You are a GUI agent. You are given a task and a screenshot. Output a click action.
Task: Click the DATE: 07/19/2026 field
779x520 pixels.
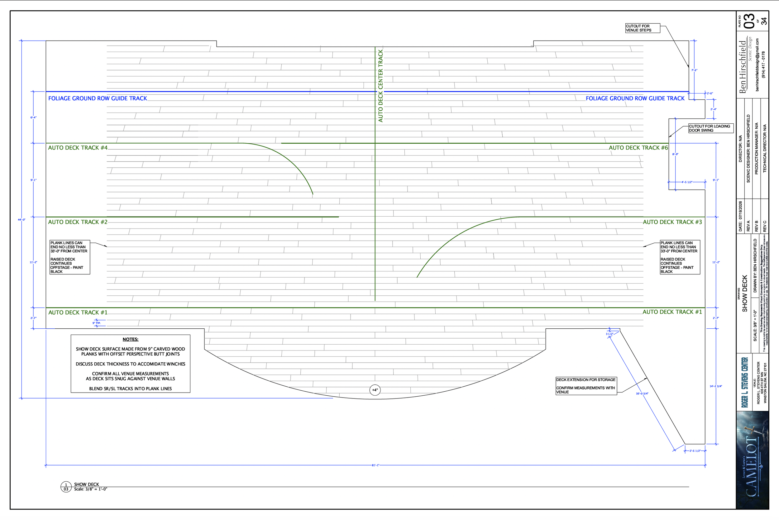click(740, 216)
